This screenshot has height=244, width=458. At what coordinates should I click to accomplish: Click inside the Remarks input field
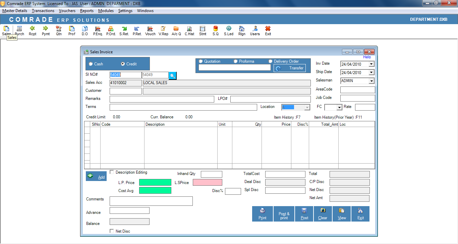[x=162, y=99]
